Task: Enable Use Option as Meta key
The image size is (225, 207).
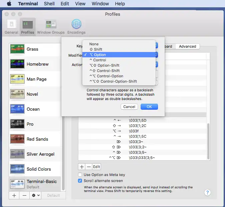Action: (80, 175)
